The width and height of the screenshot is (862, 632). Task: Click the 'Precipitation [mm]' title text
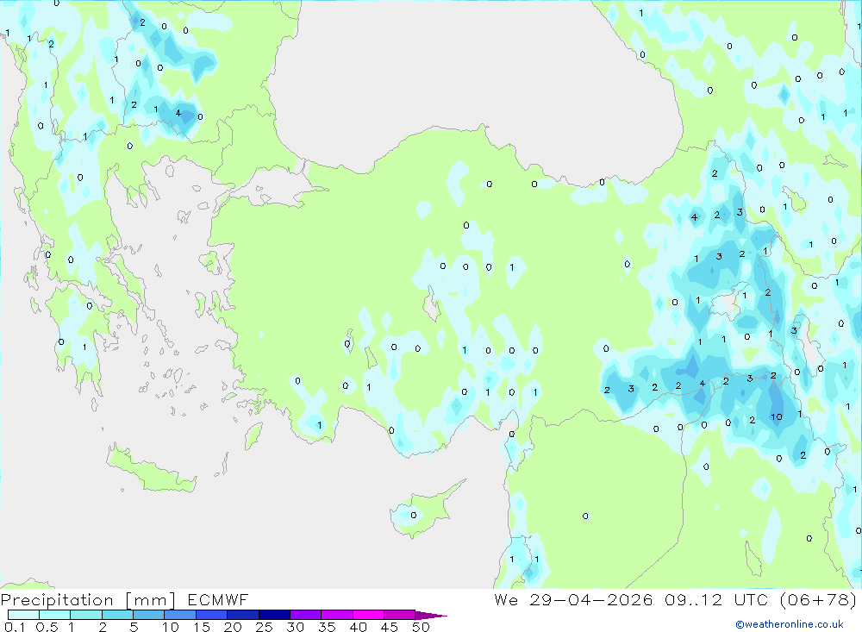(88, 600)
